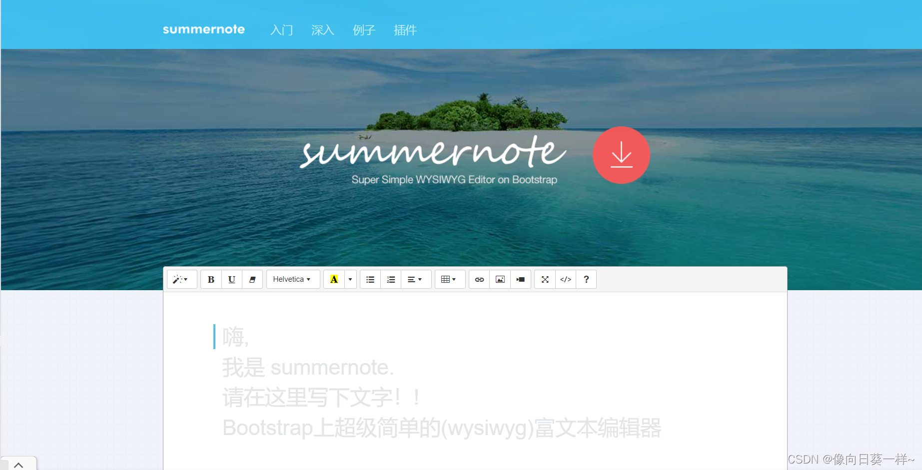The image size is (922, 470).
Task: Click the text line 我是 summernote.
Action: [308, 368]
